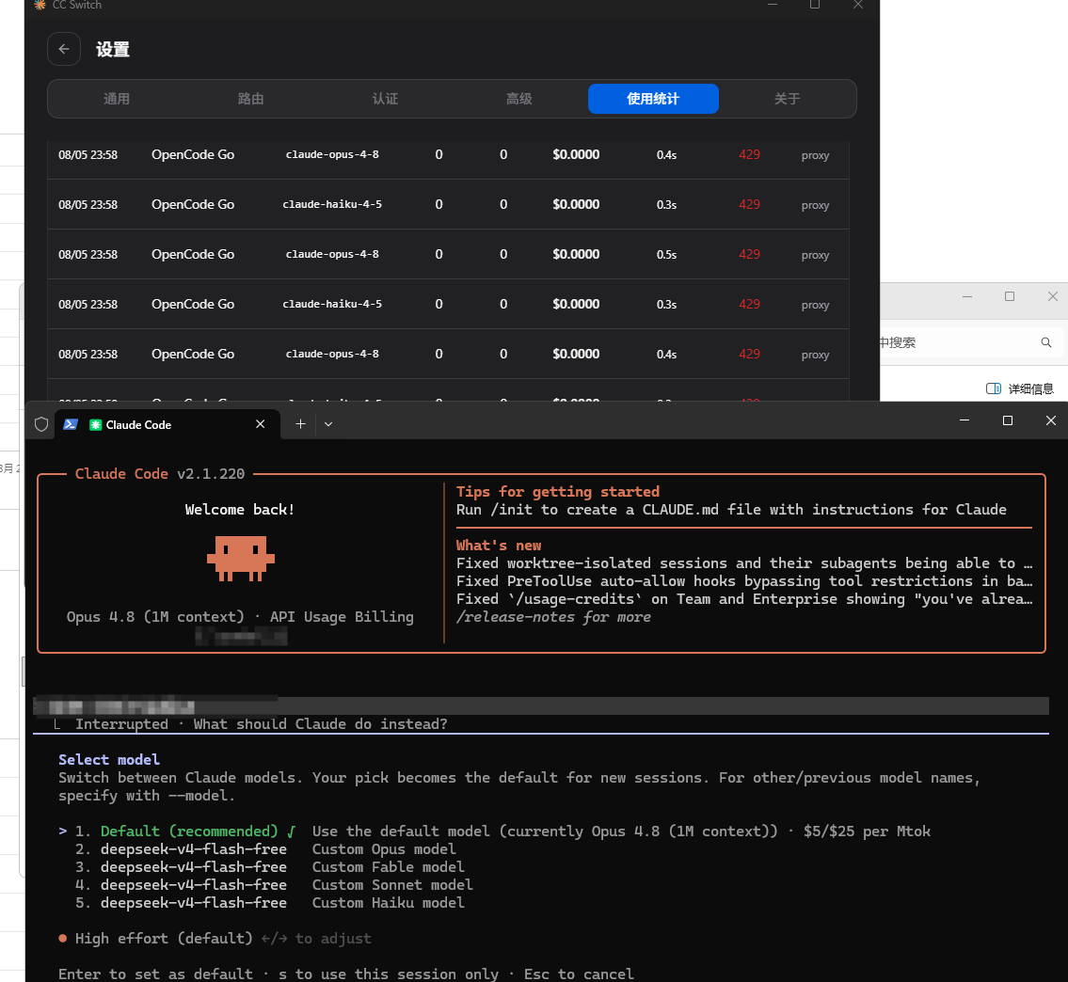
Task: Select the 高级 tab
Action: 519,99
